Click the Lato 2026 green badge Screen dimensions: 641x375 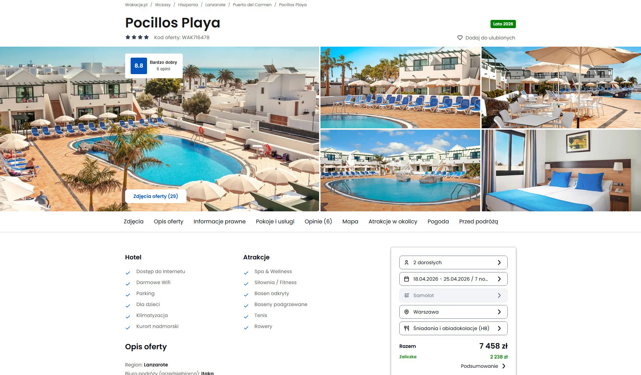coord(503,24)
